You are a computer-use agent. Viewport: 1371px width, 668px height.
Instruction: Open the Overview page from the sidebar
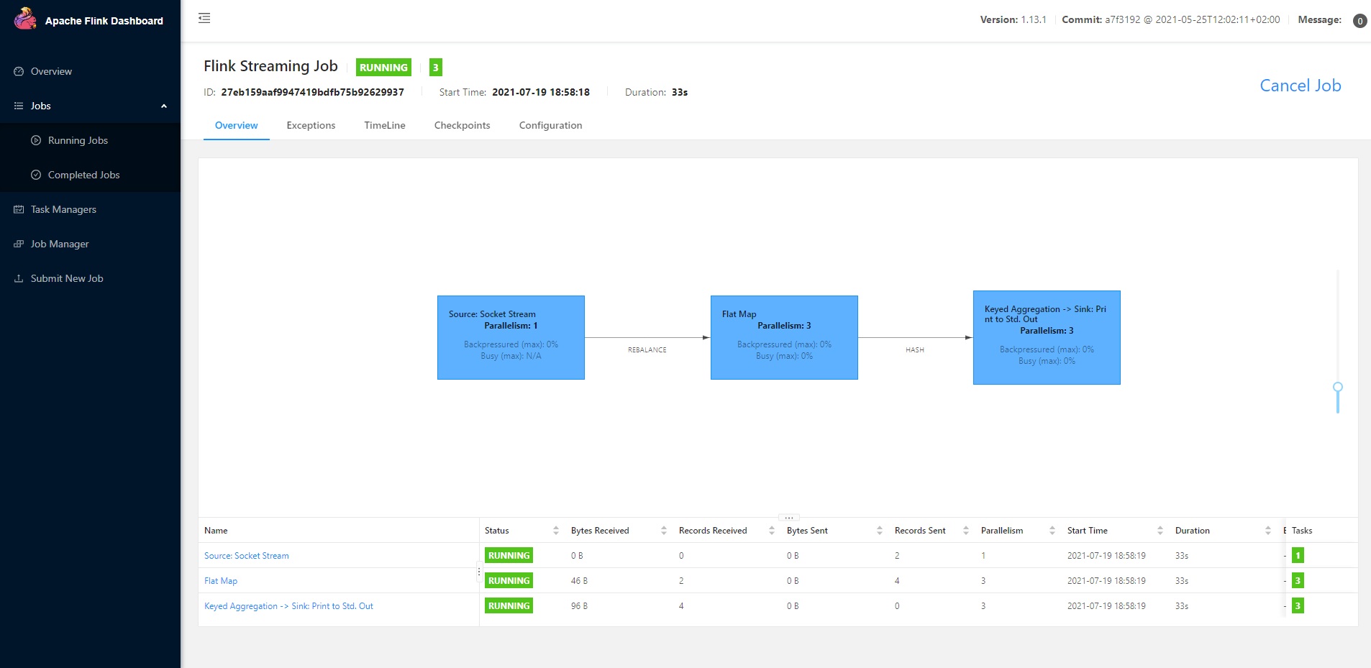click(51, 71)
